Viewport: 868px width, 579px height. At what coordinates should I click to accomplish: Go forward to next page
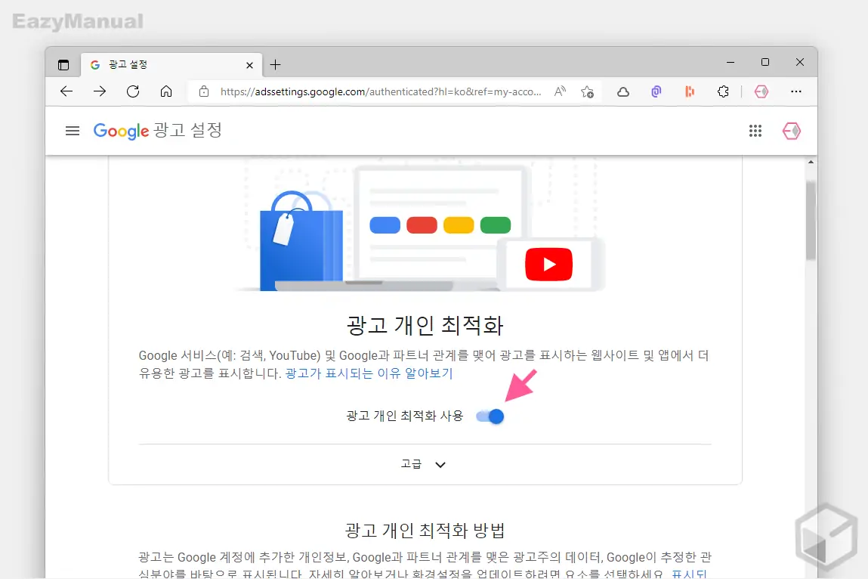coord(100,91)
